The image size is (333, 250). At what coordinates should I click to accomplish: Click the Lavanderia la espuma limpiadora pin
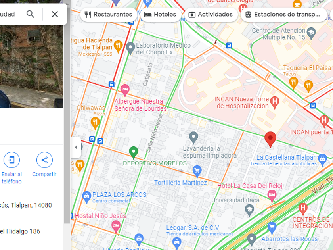[193, 138]
